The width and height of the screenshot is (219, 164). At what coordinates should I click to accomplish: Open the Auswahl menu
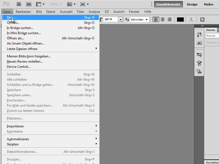click(66, 12)
